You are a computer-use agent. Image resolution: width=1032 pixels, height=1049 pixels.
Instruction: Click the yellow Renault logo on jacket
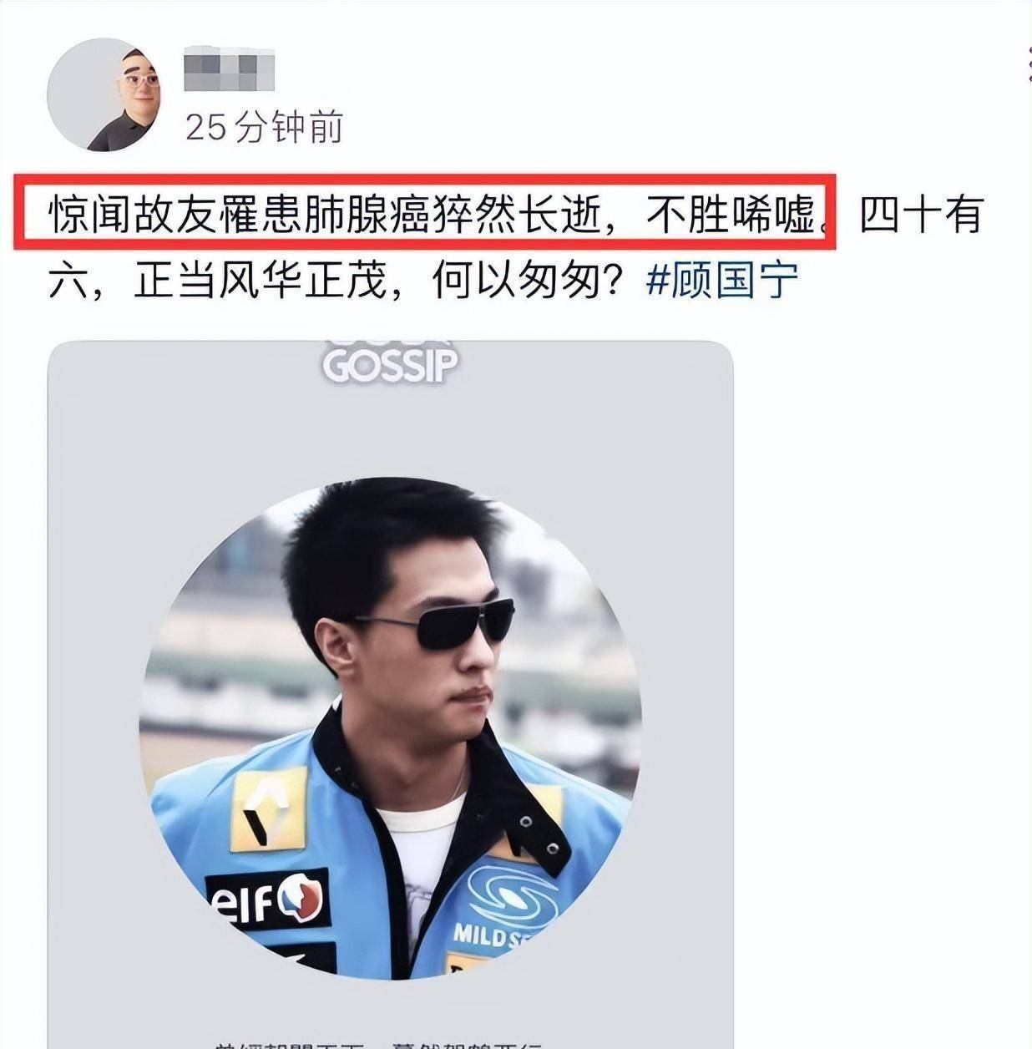click(x=268, y=809)
